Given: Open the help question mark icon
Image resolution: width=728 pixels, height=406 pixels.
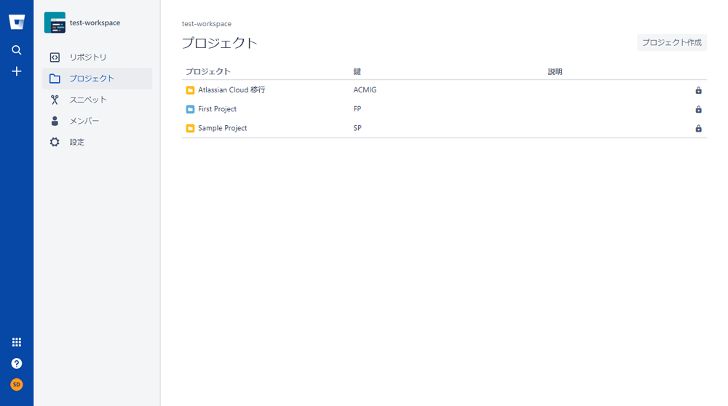Looking at the screenshot, I should 17,363.
